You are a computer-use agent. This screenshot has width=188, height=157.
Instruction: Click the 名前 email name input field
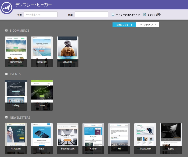tap(41, 14)
